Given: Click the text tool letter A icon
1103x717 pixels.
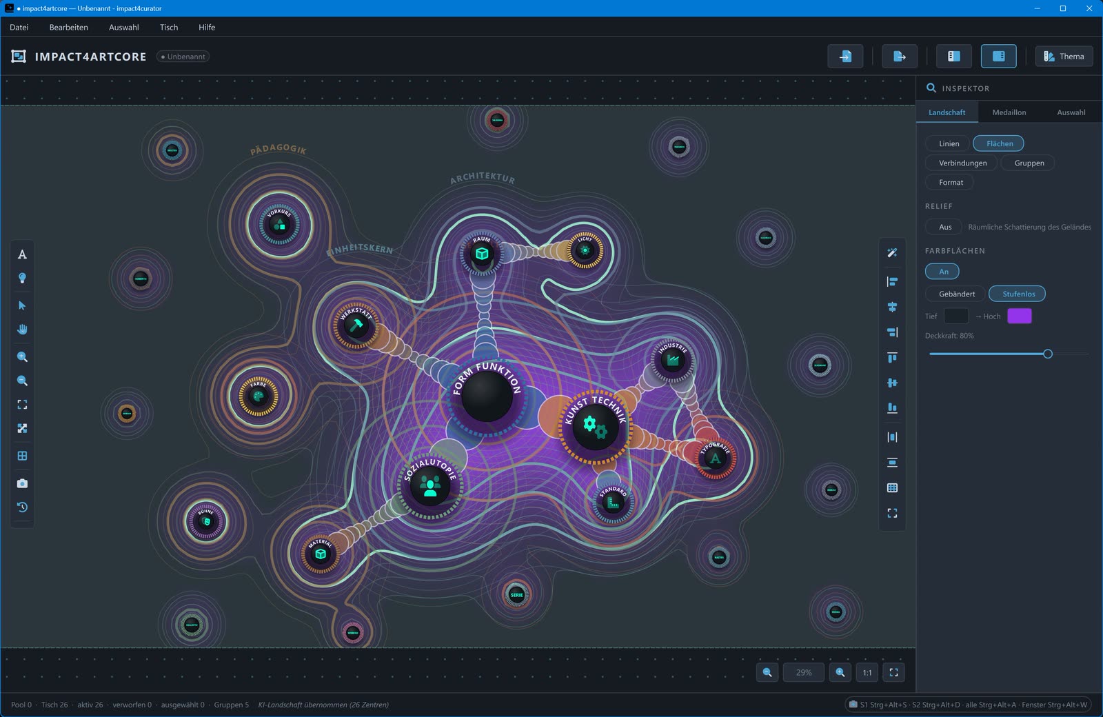Looking at the screenshot, I should click(22, 254).
